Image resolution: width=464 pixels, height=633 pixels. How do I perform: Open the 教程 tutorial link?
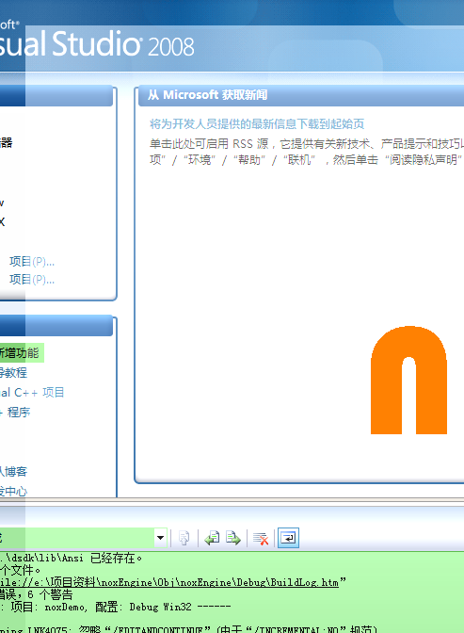pos(13,373)
